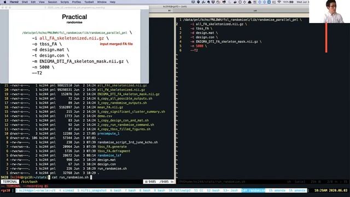Click the -n 5000 line on slide
The image size is (350, 197).
(43, 67)
